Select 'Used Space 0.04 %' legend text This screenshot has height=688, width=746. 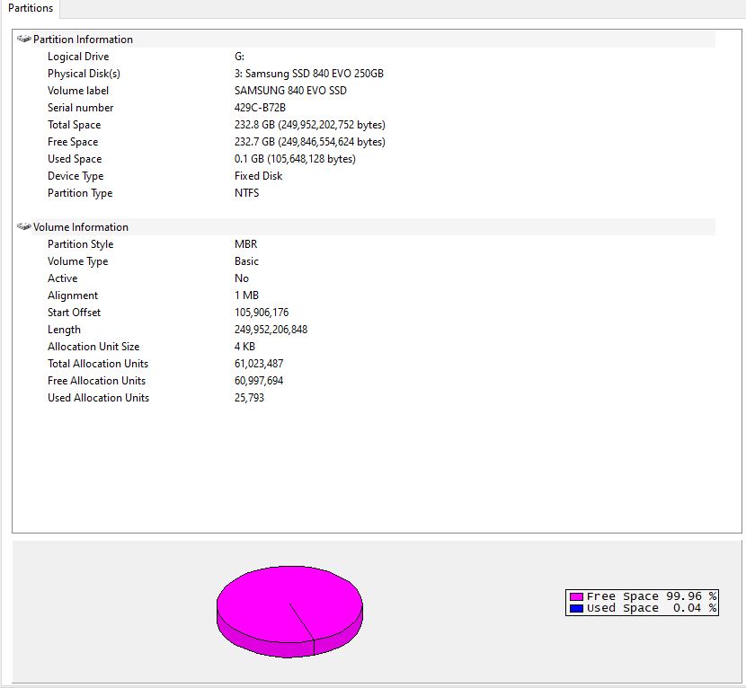point(652,608)
